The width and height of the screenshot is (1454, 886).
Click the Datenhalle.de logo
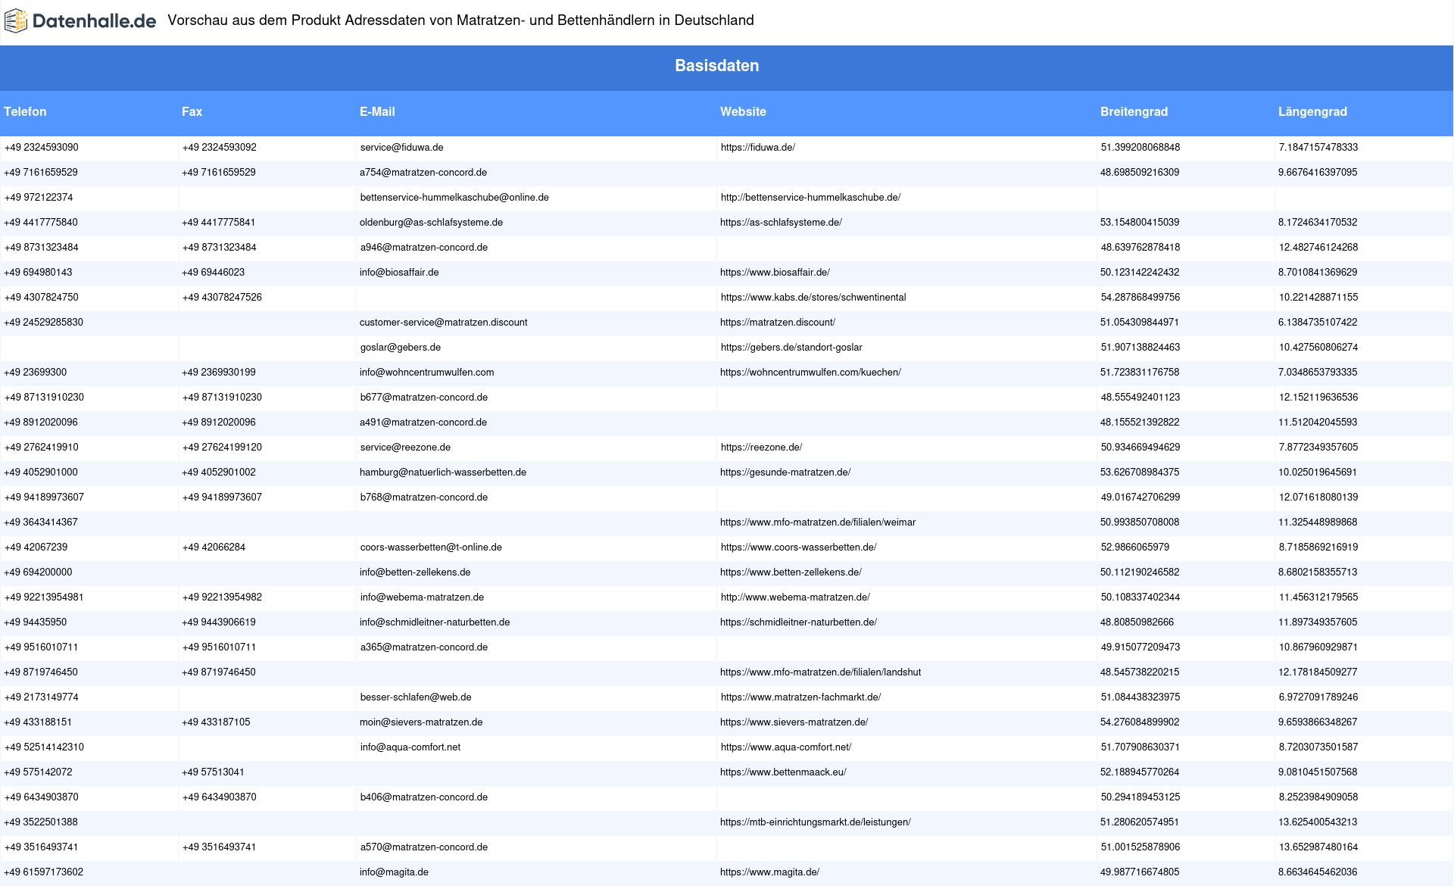[80, 21]
